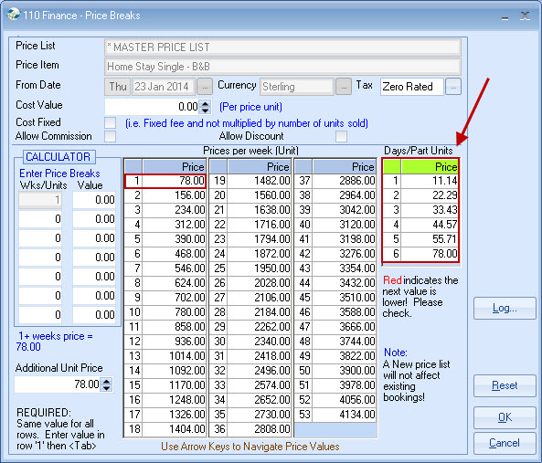Decrease Cost Value with the down arrow
542x463 pixels.
205,110
